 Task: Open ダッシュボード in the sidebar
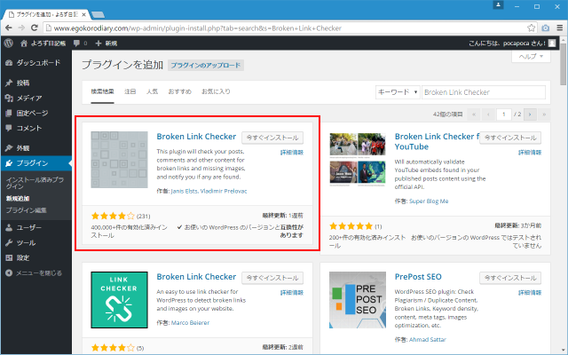pos(37,62)
